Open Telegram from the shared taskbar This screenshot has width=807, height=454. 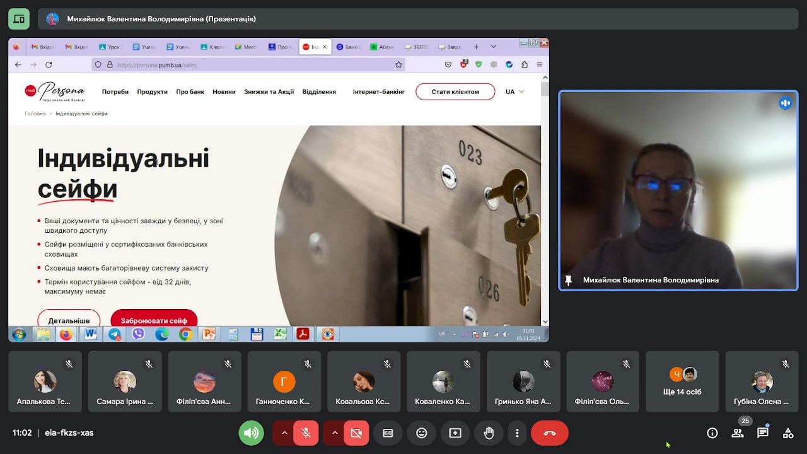pos(115,334)
